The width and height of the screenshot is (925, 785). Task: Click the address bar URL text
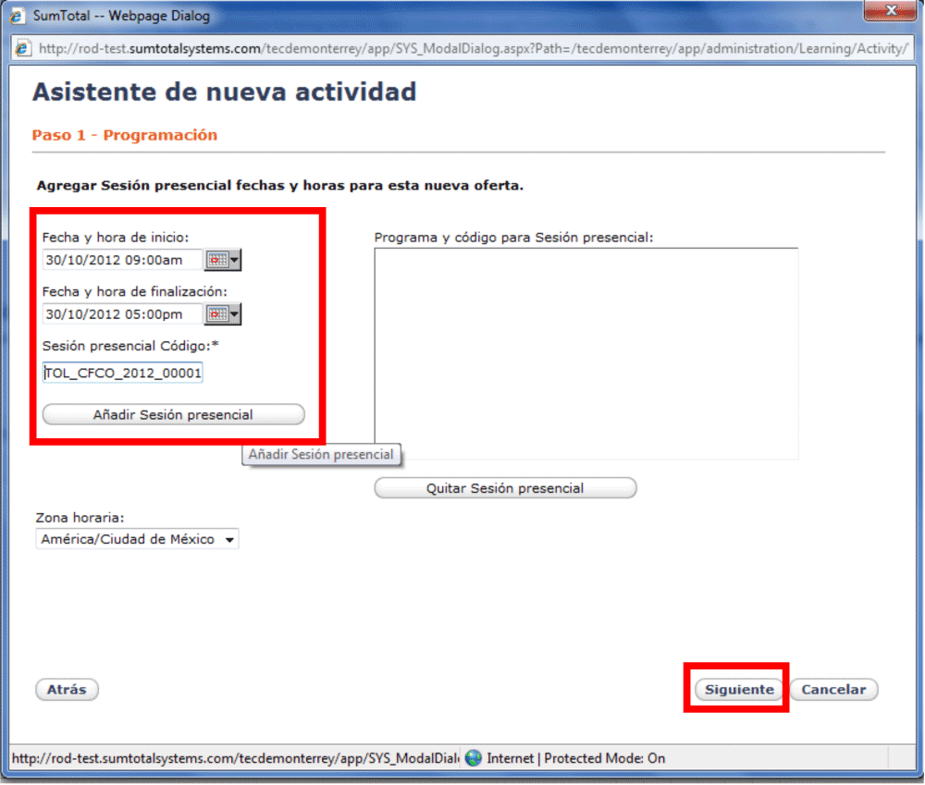[x=474, y=48]
